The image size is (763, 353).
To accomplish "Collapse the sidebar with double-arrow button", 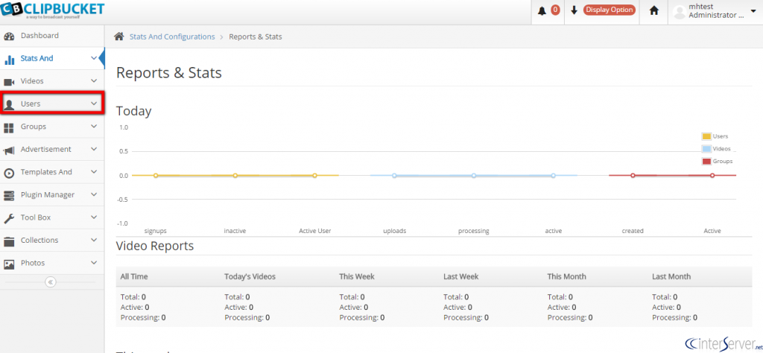I will point(50,282).
